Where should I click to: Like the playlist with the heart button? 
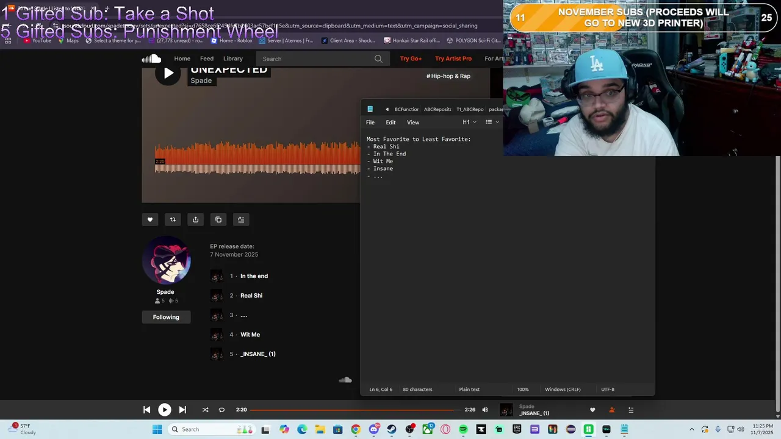(150, 220)
